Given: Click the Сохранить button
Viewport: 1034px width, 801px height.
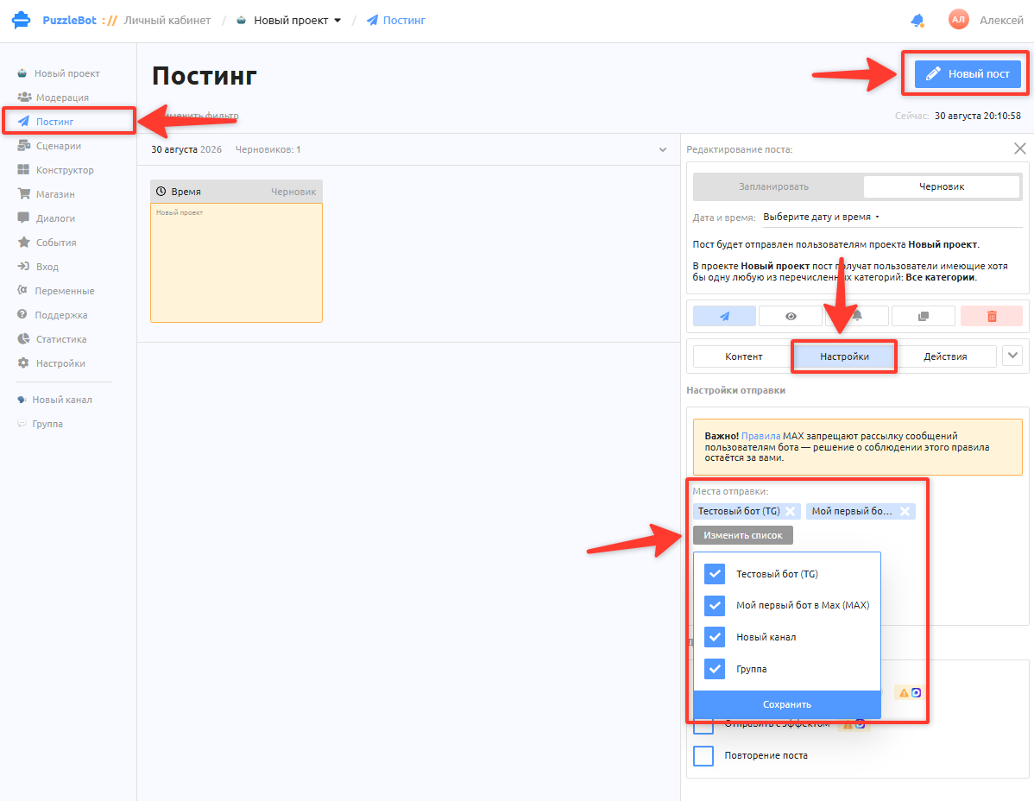Looking at the screenshot, I should (x=786, y=704).
